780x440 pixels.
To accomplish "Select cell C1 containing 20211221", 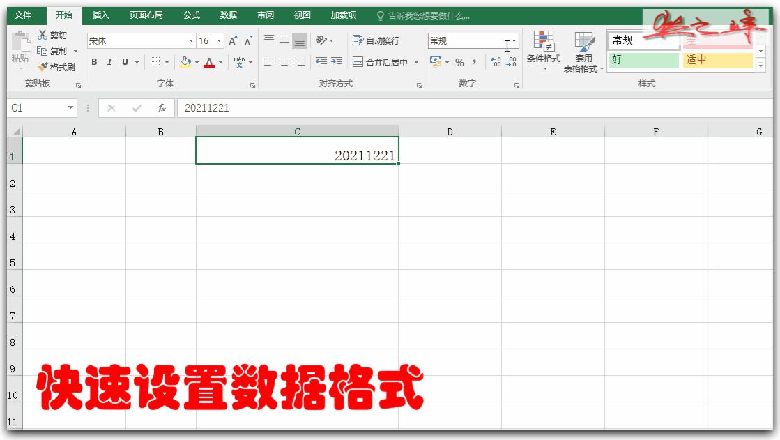I will [x=298, y=149].
